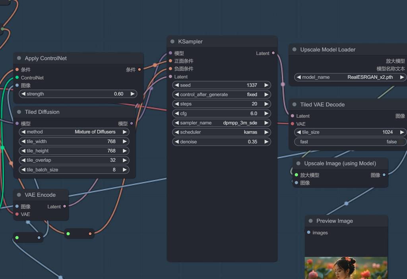Screen dimensions: 407x279
Task: Click the VAE input port on VAE Encode
Action: tap(17, 214)
